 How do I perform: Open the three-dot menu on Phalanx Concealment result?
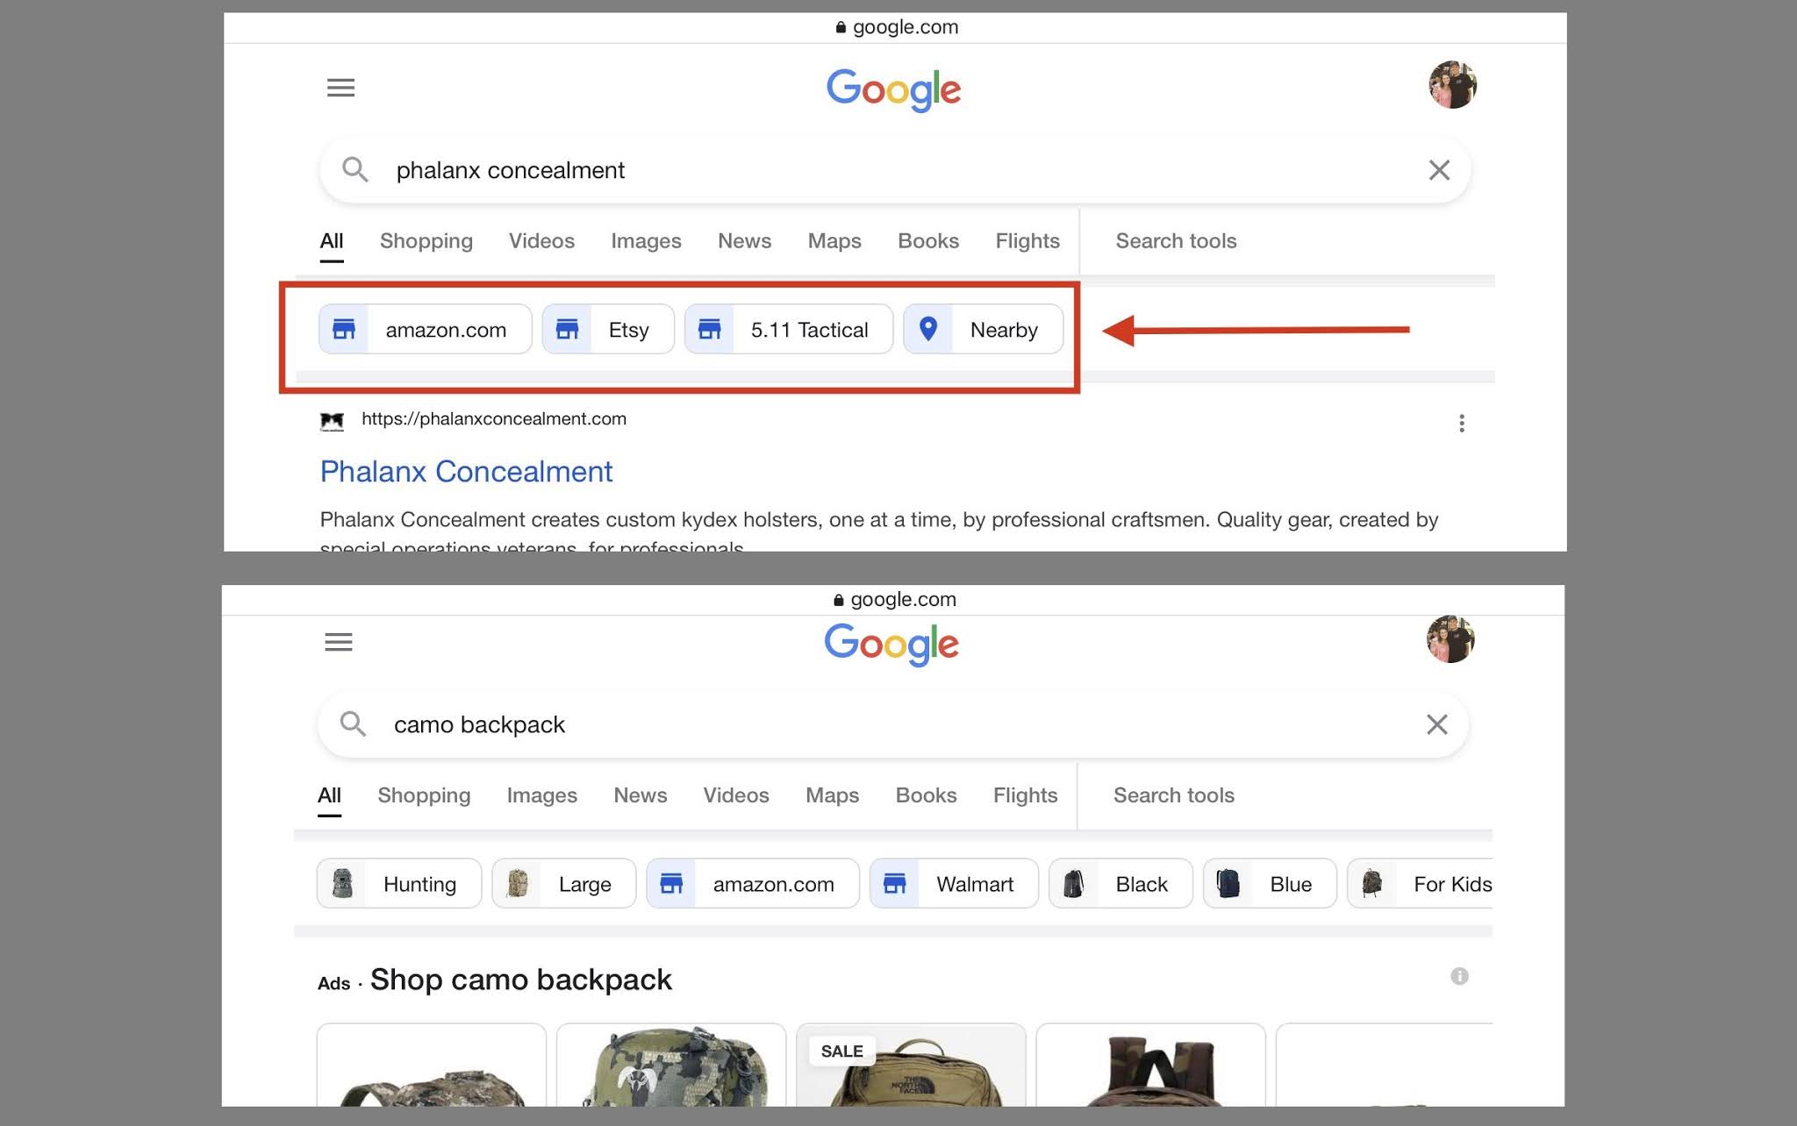click(1462, 424)
